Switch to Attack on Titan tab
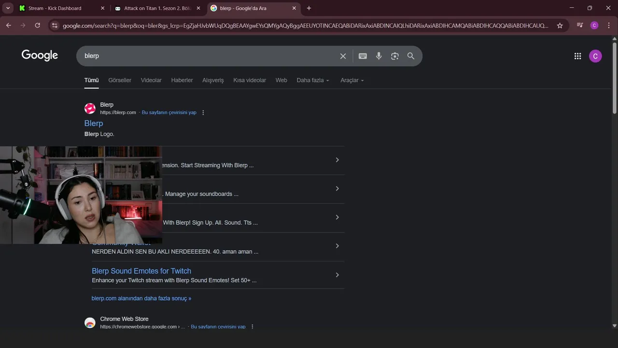 point(157,8)
